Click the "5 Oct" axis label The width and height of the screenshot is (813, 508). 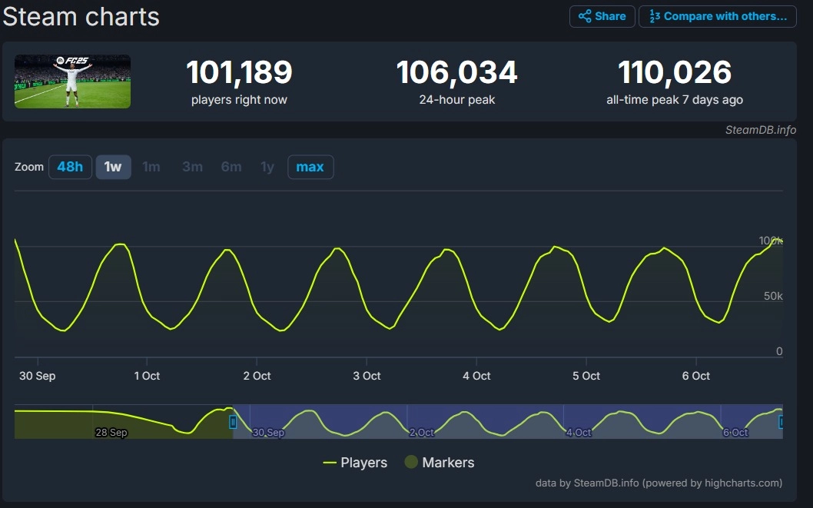[x=586, y=376]
